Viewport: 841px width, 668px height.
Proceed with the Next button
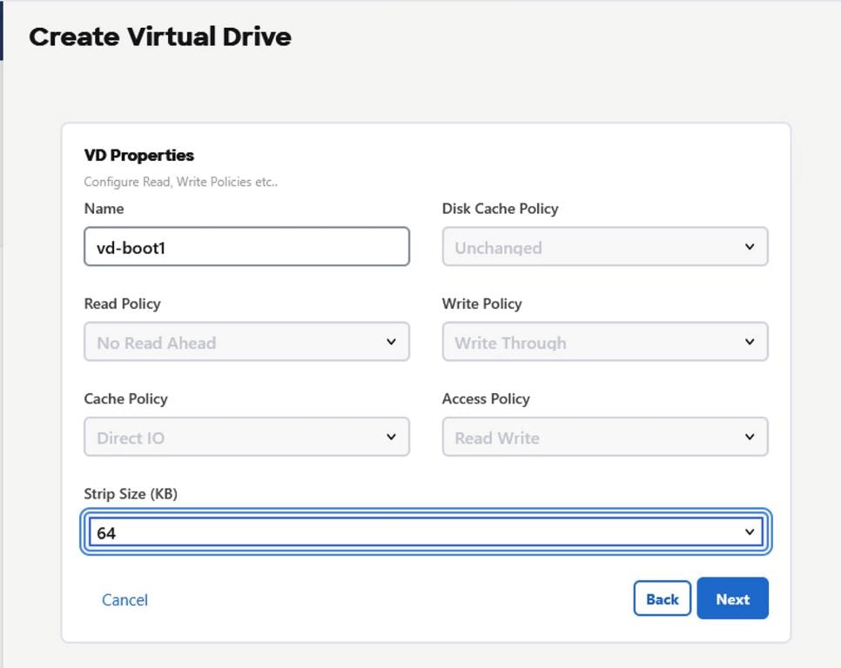(733, 598)
